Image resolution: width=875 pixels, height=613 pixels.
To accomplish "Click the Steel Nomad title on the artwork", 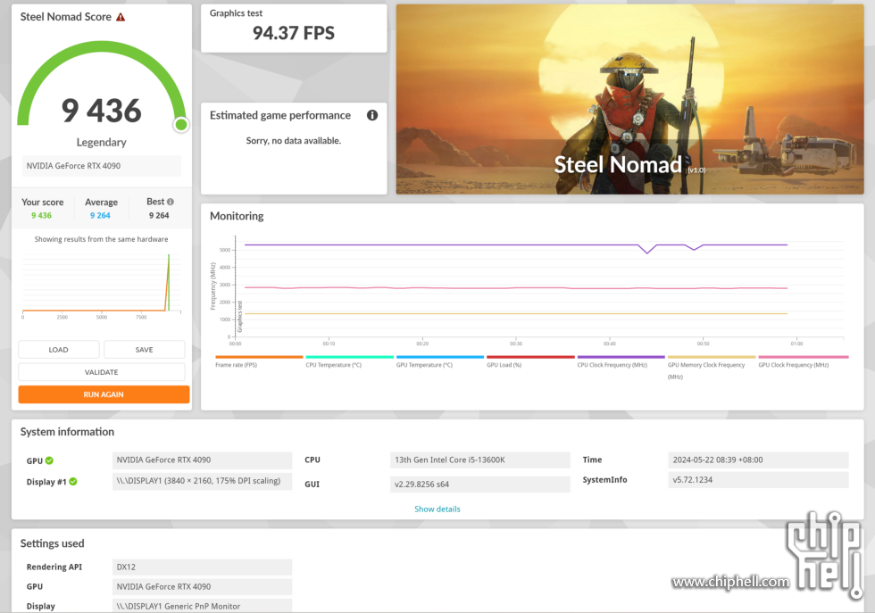I will pyautogui.click(x=618, y=164).
